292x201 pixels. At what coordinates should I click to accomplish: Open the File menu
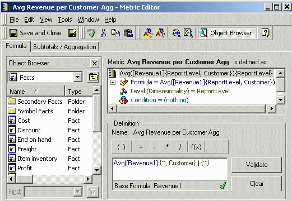pyautogui.click(x=14, y=20)
